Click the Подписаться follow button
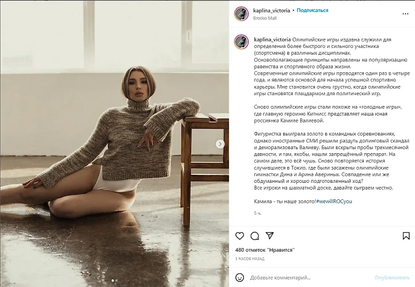This screenshot has width=415, height=287. 312,10
